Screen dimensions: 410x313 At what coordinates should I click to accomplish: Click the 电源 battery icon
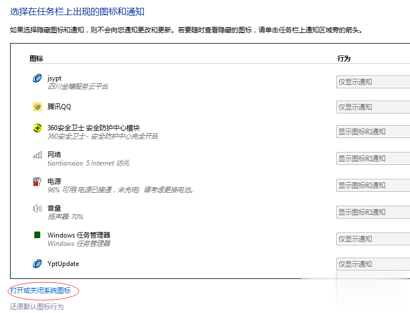[37, 182]
